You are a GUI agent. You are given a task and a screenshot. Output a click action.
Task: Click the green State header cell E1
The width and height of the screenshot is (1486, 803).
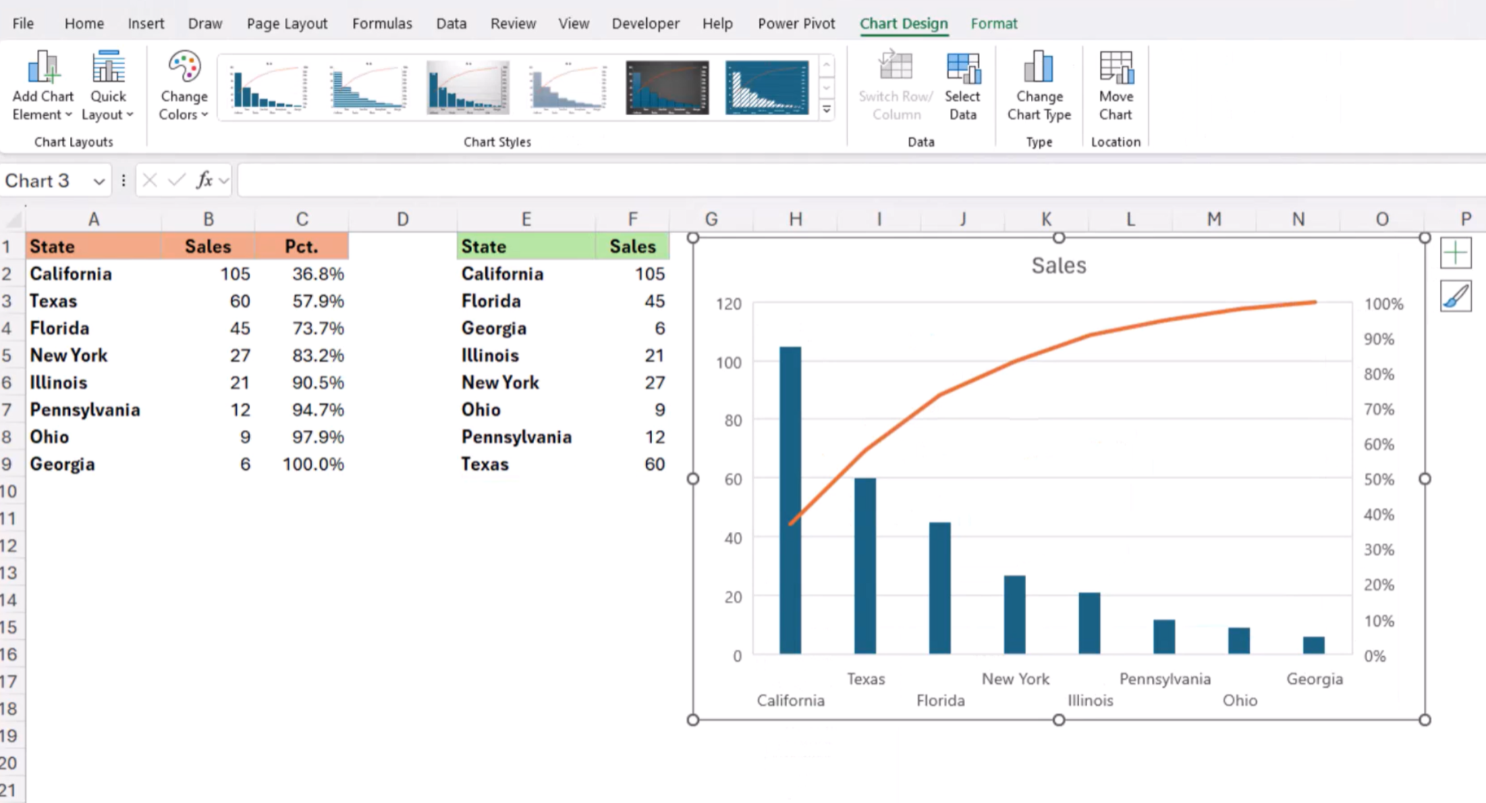(x=526, y=246)
